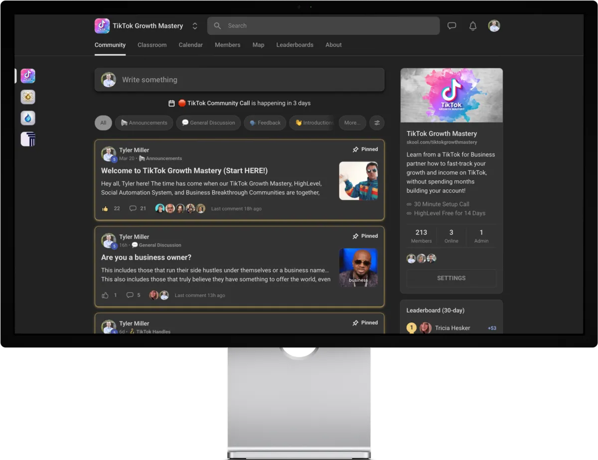Open profile avatar menu in header
The width and height of the screenshot is (598, 460).
(x=494, y=26)
